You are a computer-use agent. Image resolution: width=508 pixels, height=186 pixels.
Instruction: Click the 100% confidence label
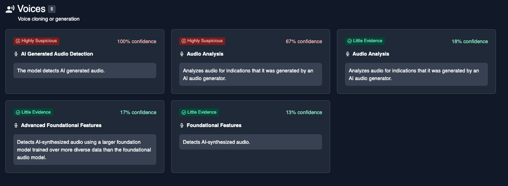(137, 42)
